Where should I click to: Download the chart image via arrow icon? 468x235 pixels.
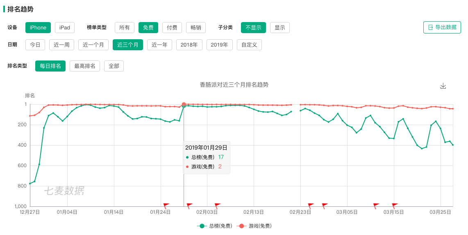(x=443, y=86)
